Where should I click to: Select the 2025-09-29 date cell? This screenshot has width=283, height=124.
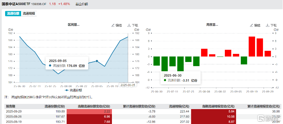click(13, 111)
